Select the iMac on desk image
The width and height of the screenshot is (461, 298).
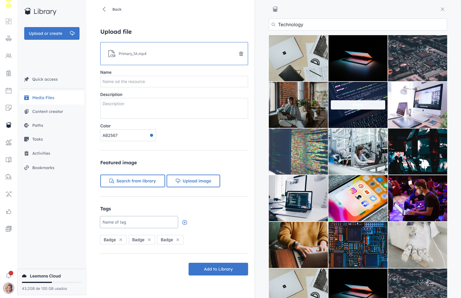point(418,105)
